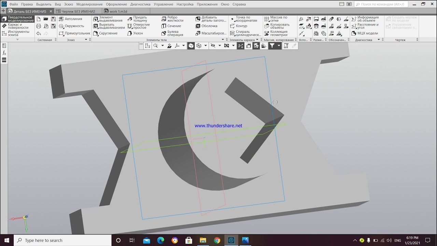Viewport: 437px width, 246px height.
Task: Save the document with the floppy icon
Action: point(53,19)
